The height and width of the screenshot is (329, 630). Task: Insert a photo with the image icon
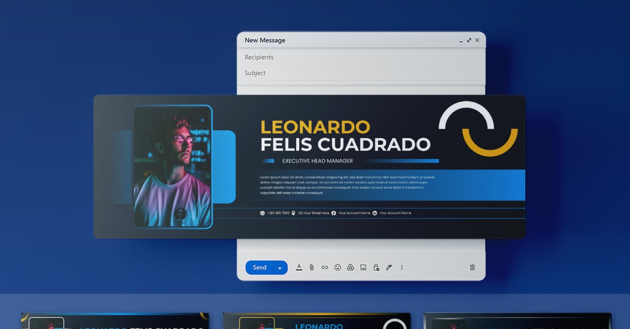(363, 267)
